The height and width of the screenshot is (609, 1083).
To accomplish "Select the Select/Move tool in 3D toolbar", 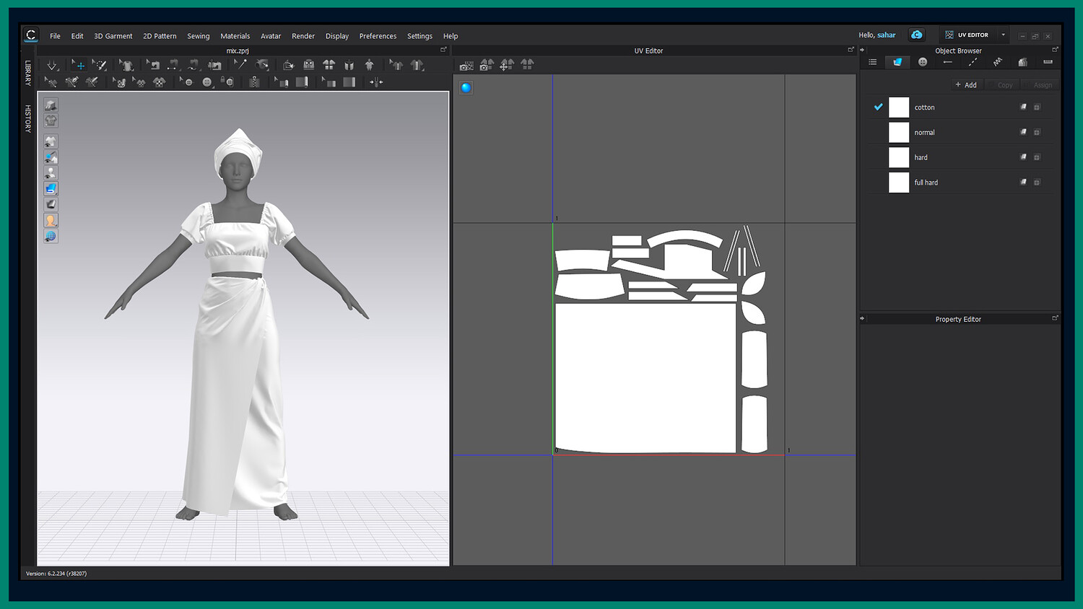I will tap(78, 66).
